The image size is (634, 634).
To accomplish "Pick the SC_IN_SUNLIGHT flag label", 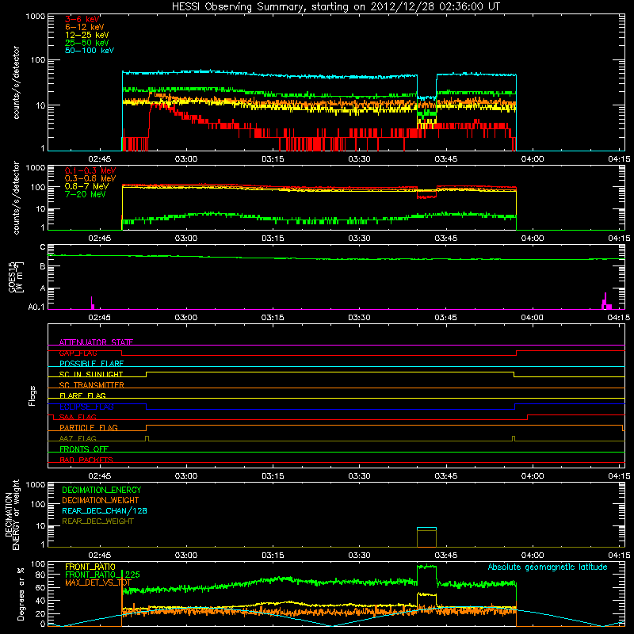I will click(x=91, y=374).
